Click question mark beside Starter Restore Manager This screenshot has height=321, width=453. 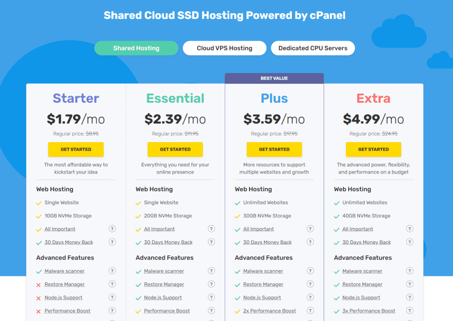point(112,284)
